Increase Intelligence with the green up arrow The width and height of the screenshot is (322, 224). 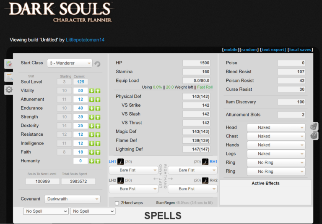click(98, 143)
